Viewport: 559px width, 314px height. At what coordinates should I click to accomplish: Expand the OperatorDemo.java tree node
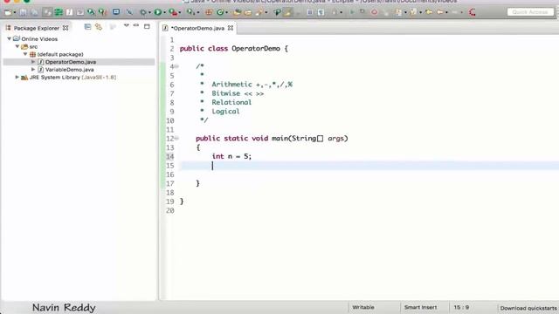(x=33, y=62)
